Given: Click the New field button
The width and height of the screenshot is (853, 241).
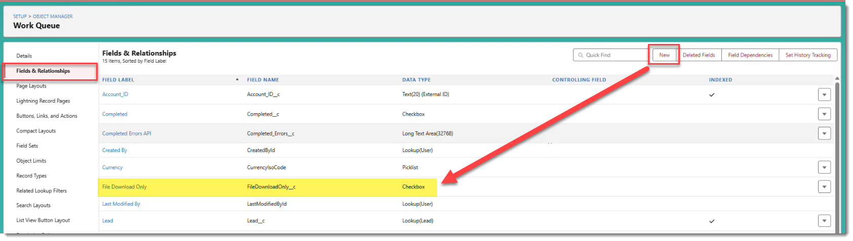Looking at the screenshot, I should 664,55.
